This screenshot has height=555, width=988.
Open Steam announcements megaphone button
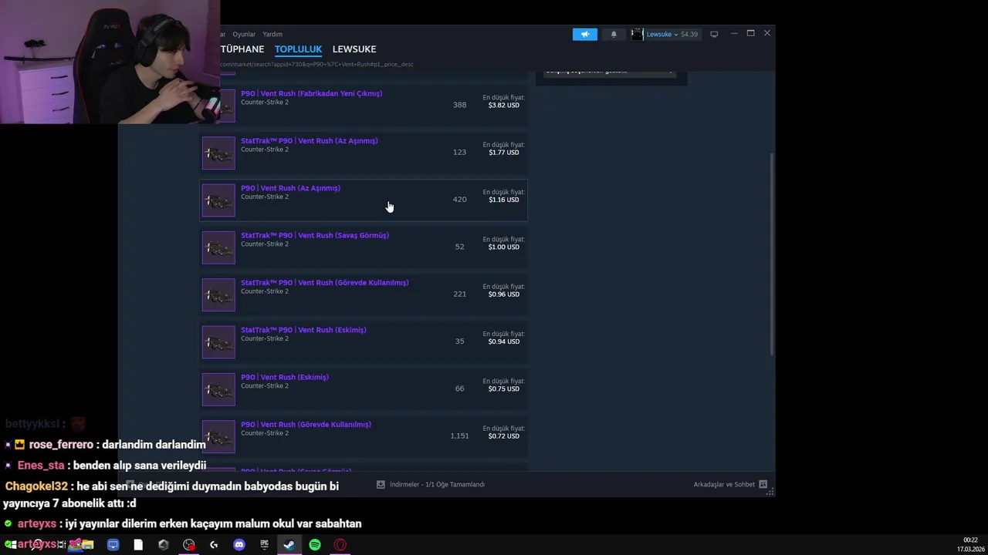click(x=584, y=34)
